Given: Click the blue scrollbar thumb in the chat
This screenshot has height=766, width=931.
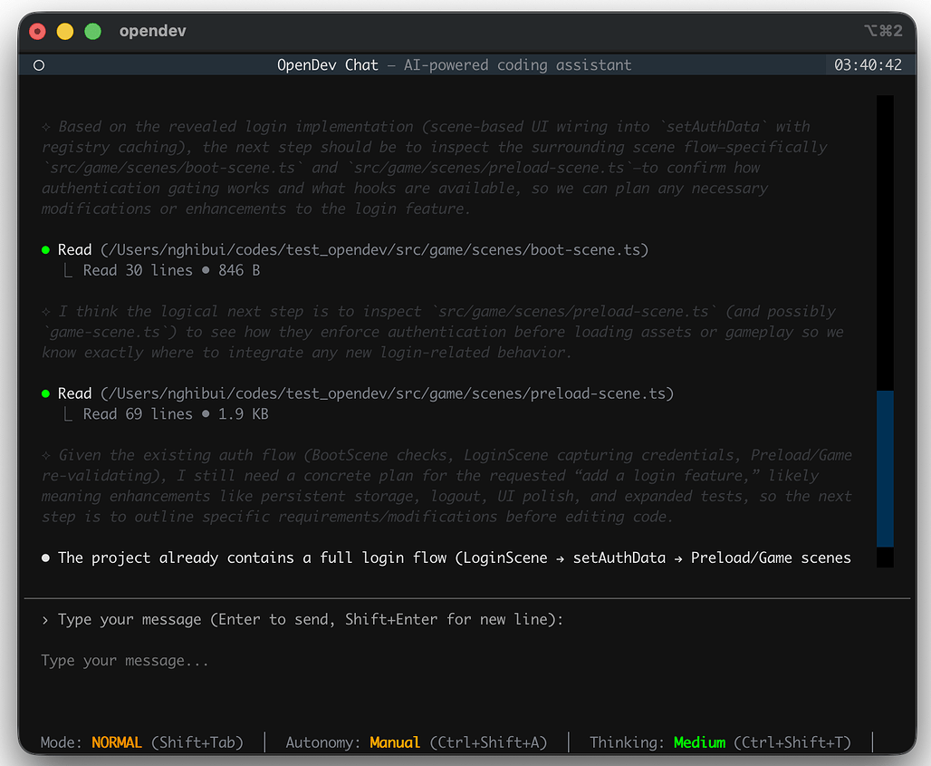Looking at the screenshot, I should point(885,469).
